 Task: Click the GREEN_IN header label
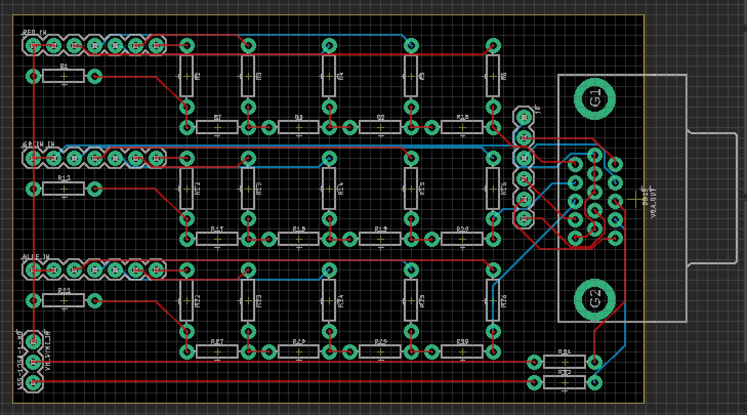click(38, 144)
